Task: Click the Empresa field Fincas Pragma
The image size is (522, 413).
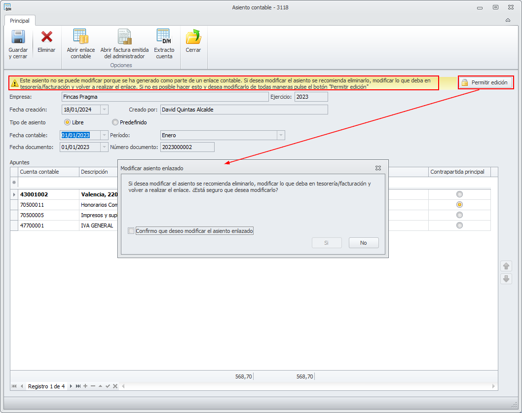Action: pos(165,97)
